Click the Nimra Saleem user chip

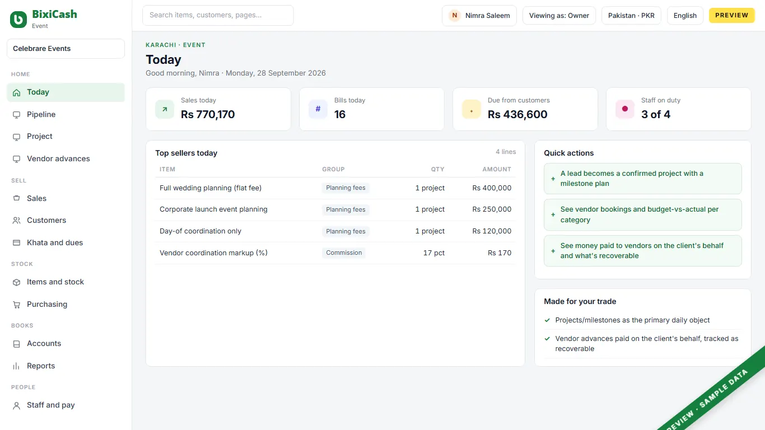(x=479, y=16)
